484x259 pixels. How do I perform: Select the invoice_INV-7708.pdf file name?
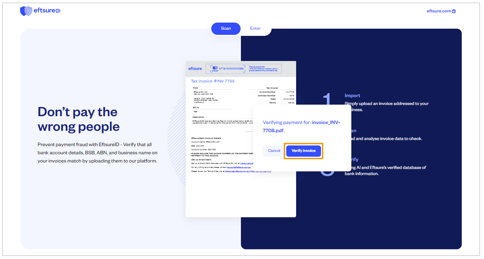[301, 127]
